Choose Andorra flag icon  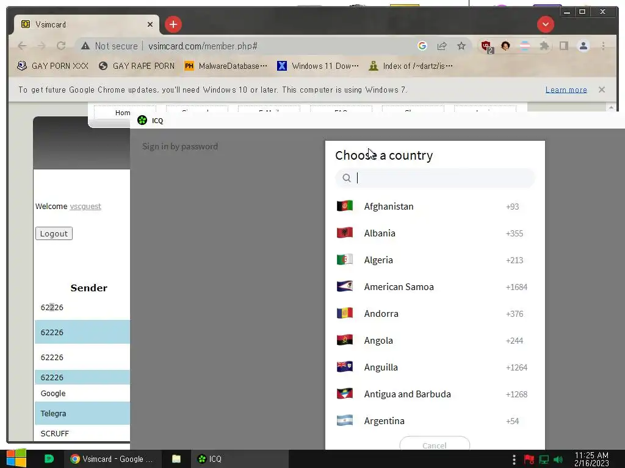(x=345, y=313)
